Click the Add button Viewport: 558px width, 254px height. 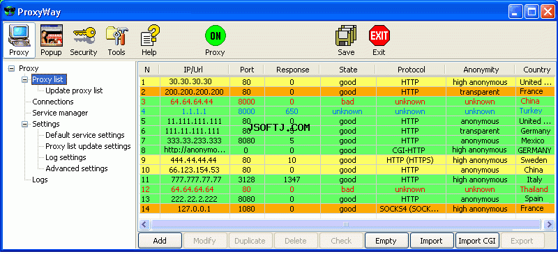[160, 241]
